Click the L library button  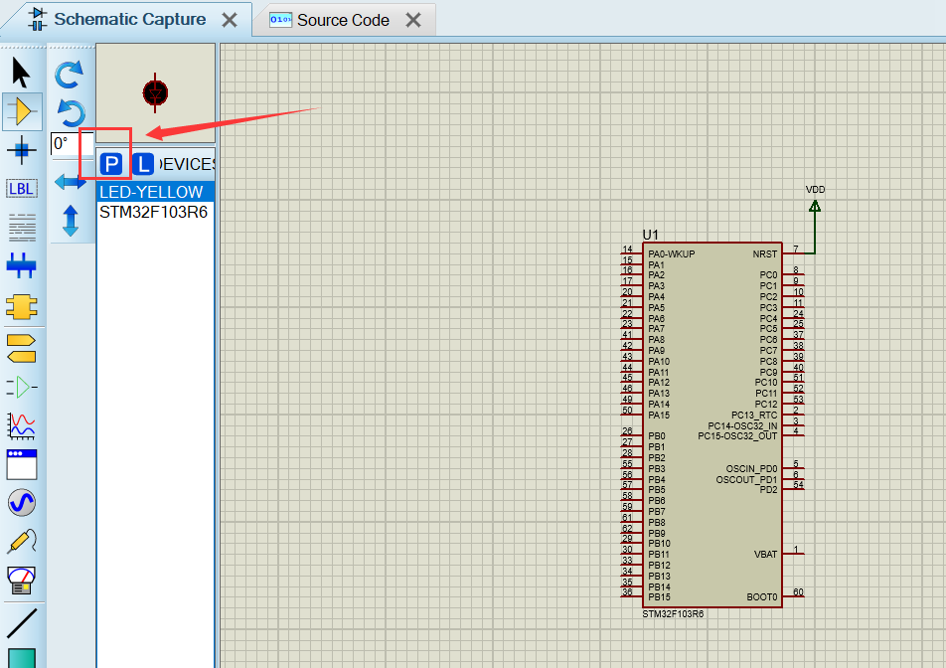pyautogui.click(x=142, y=162)
